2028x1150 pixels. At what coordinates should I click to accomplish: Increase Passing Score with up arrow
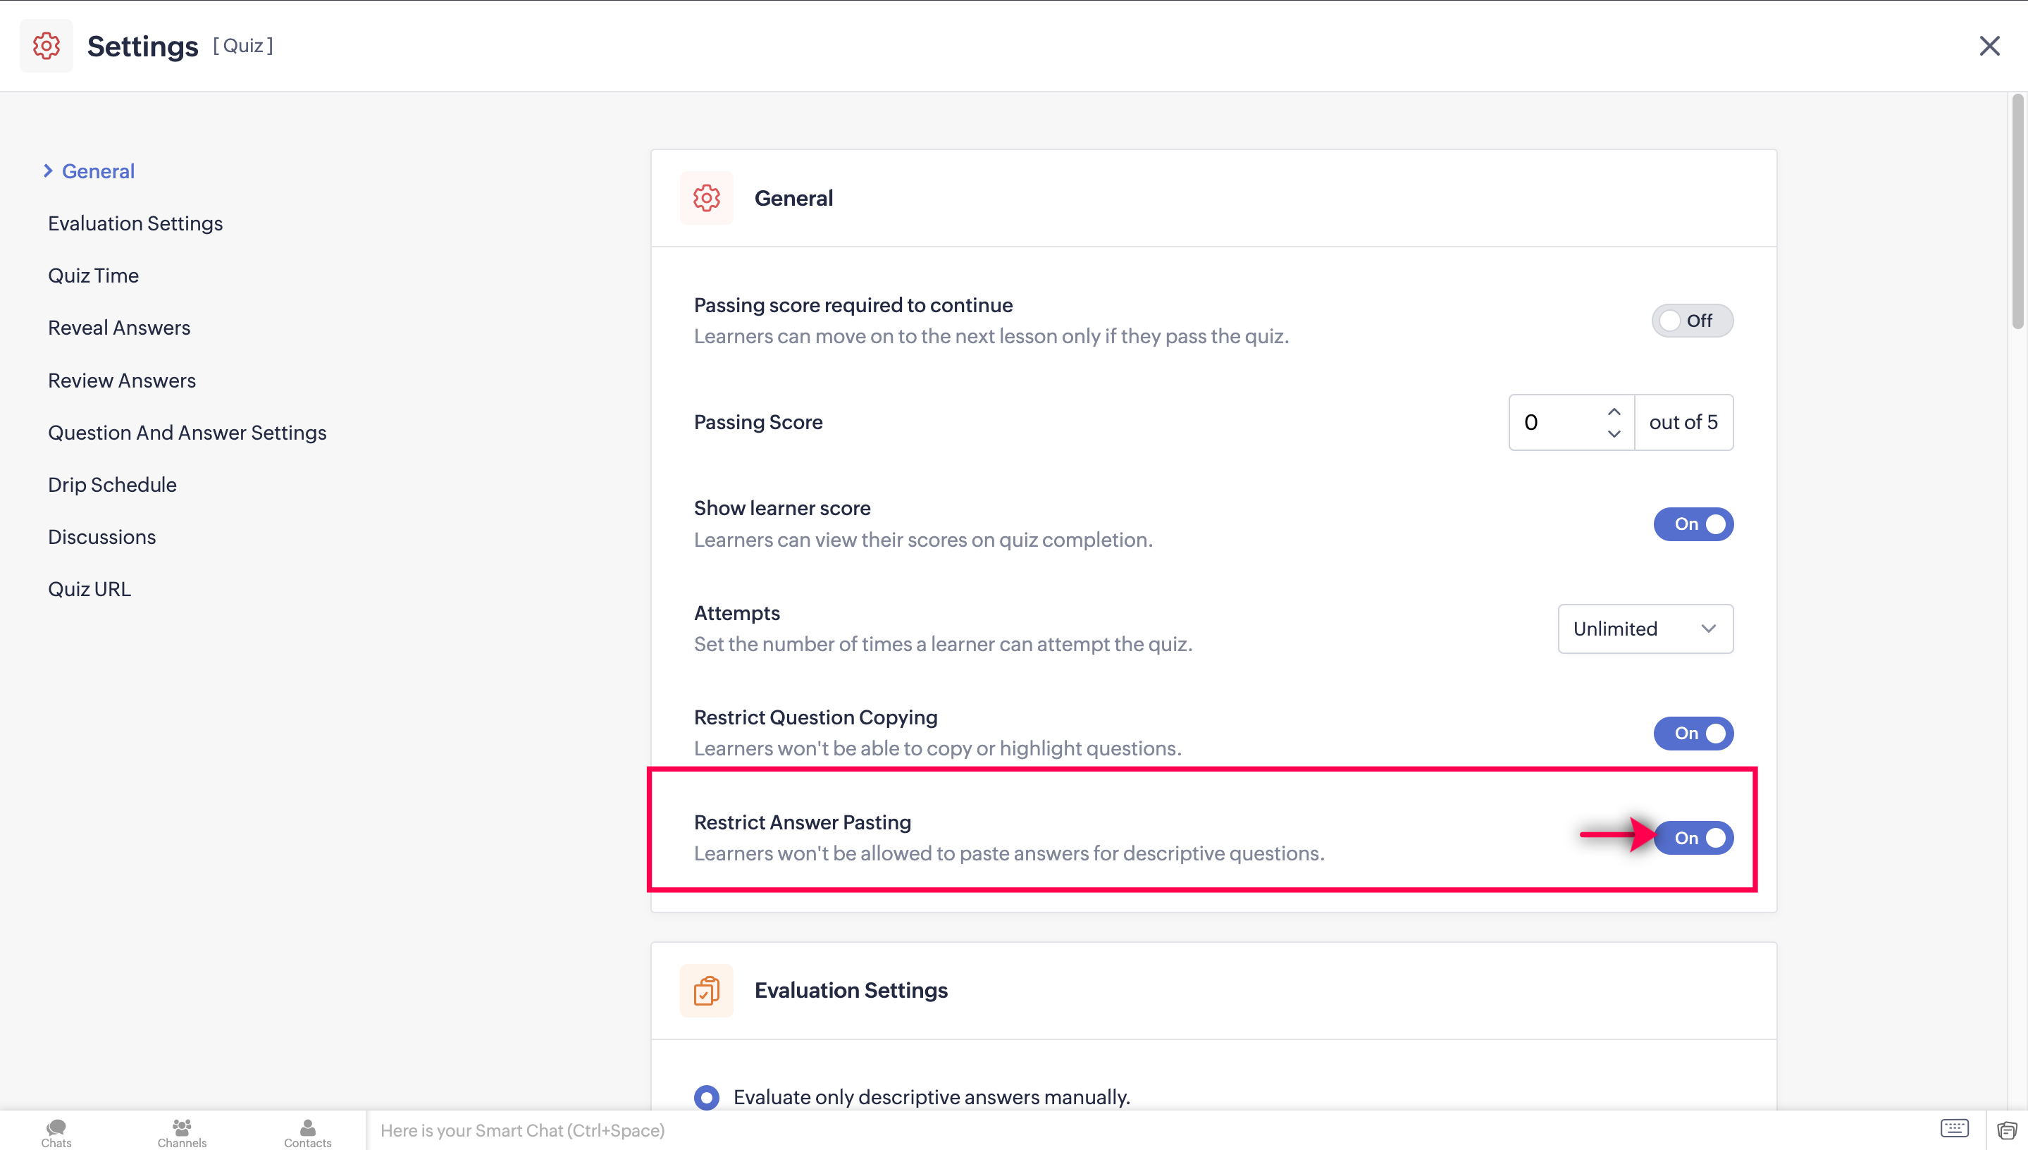point(1614,412)
